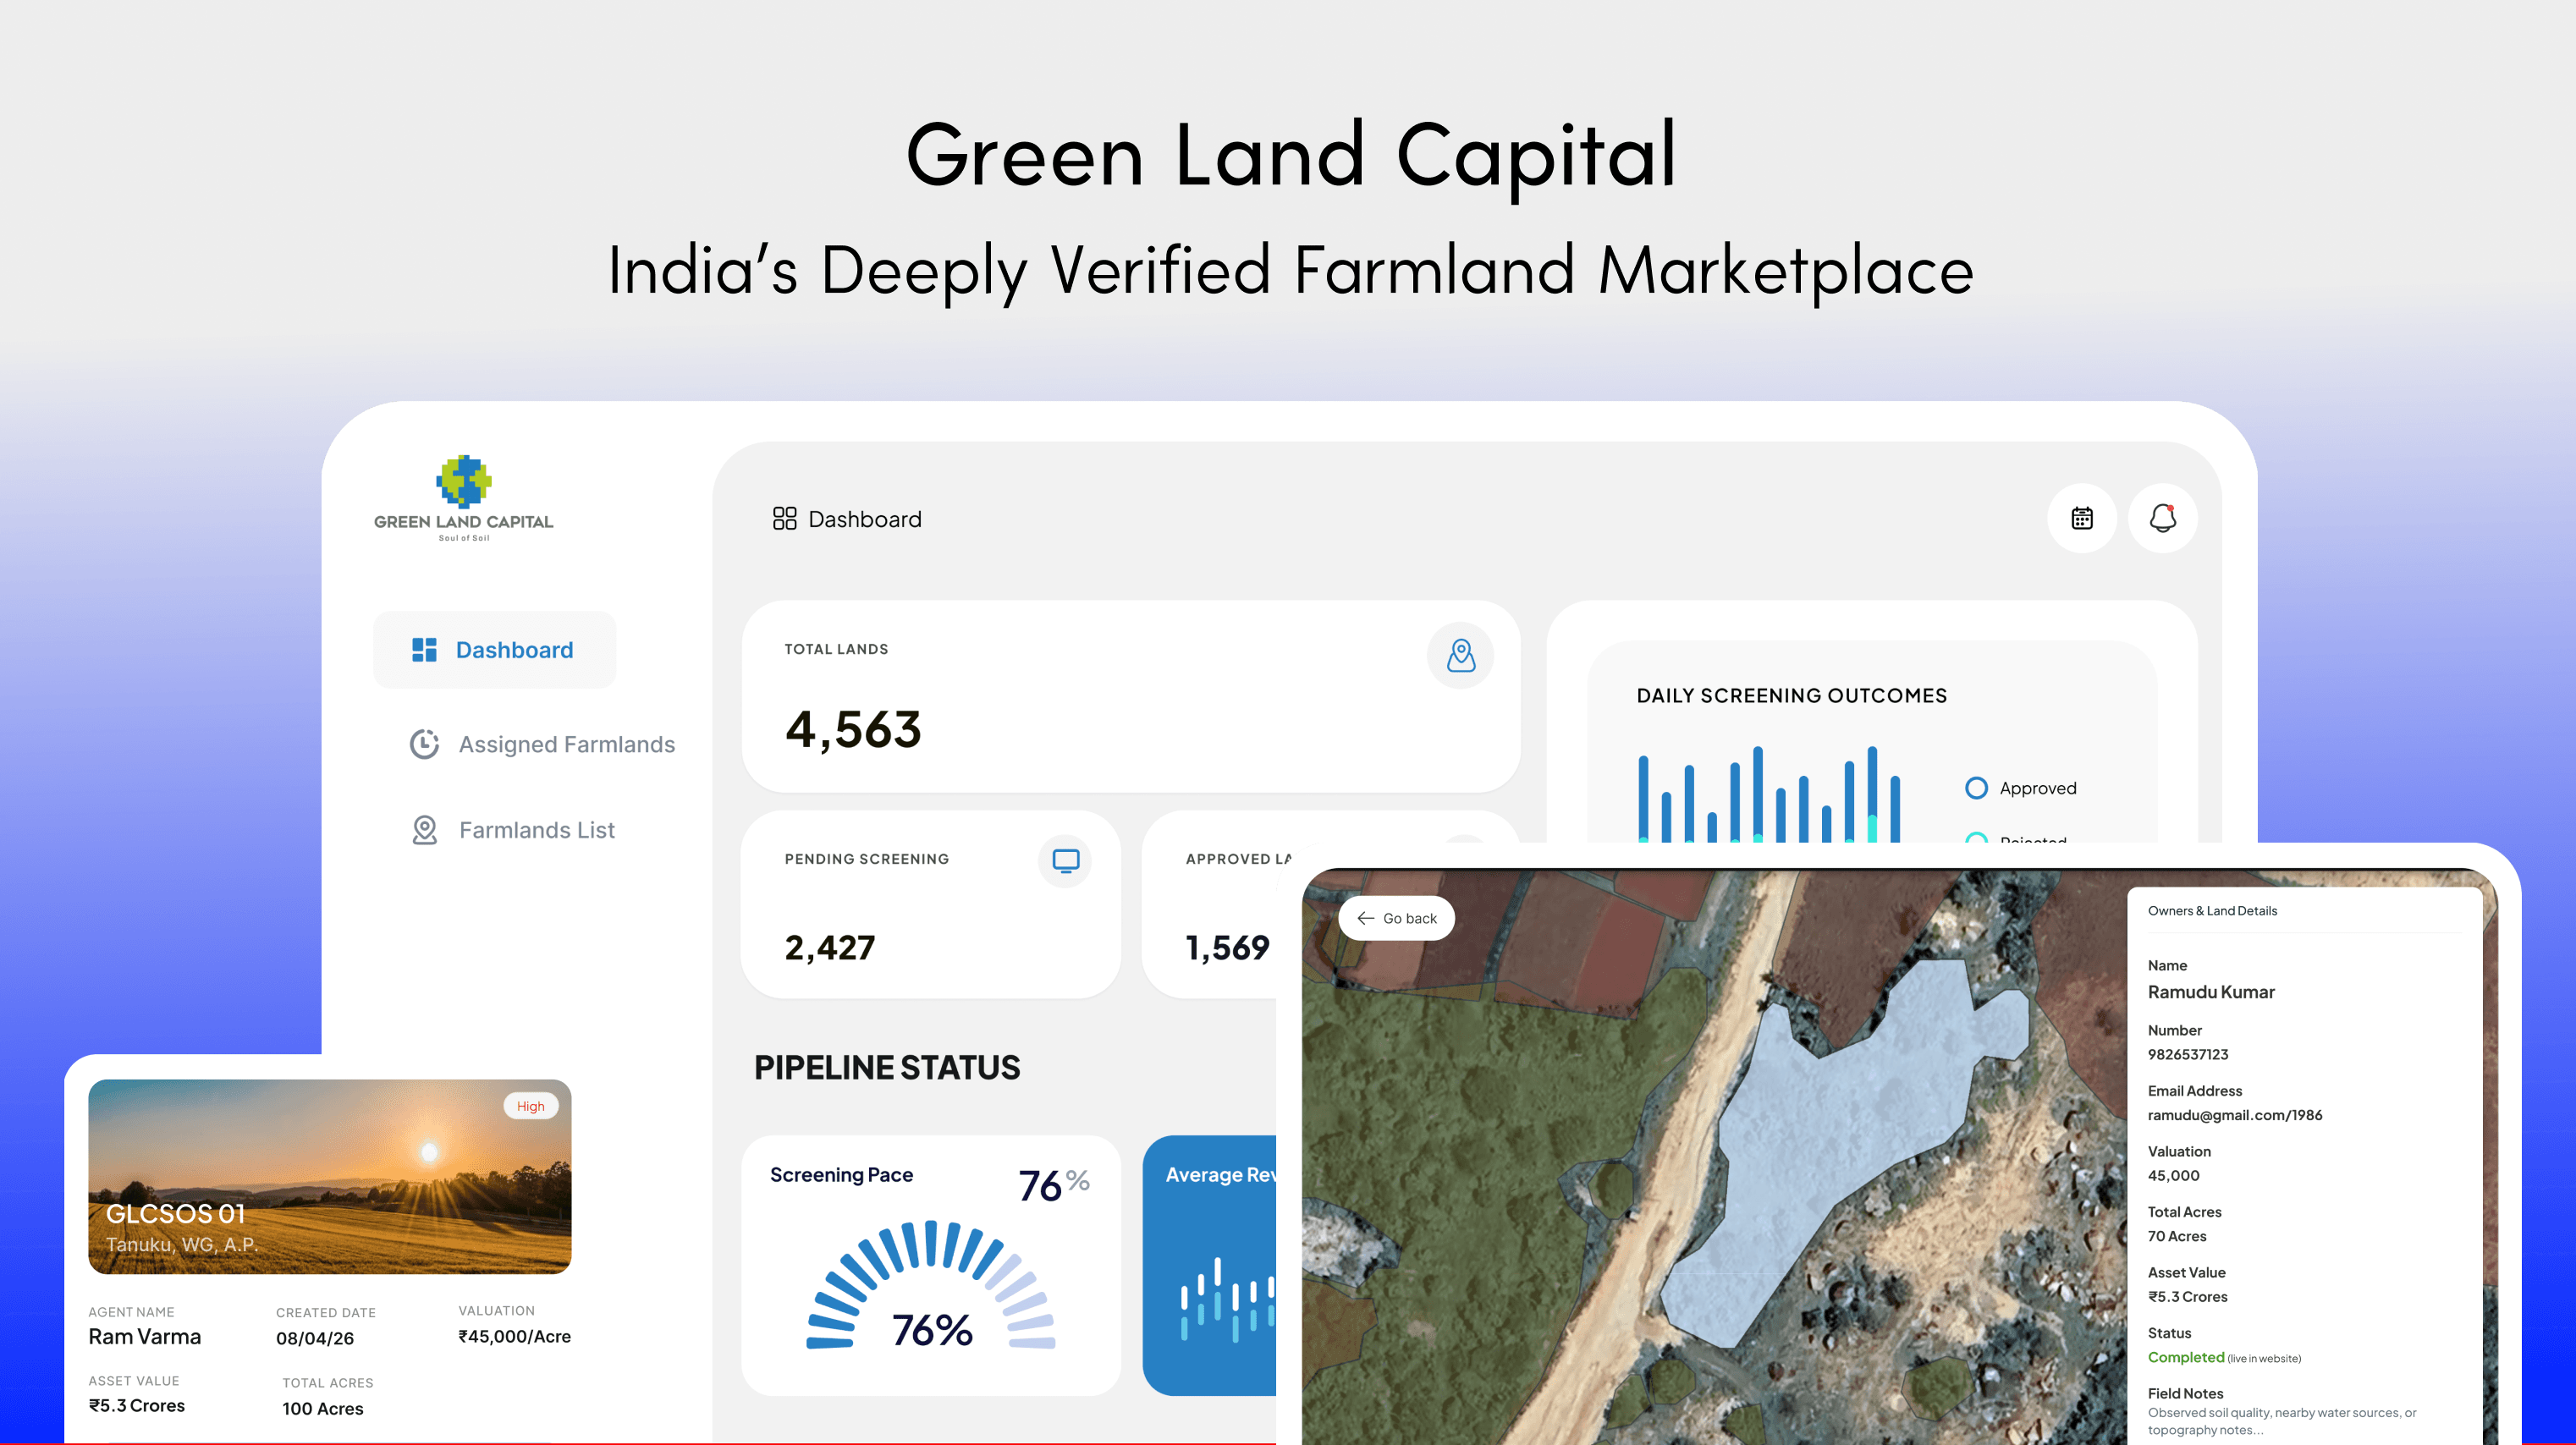Open Assigned Farmlands in the sidebar

point(543,744)
